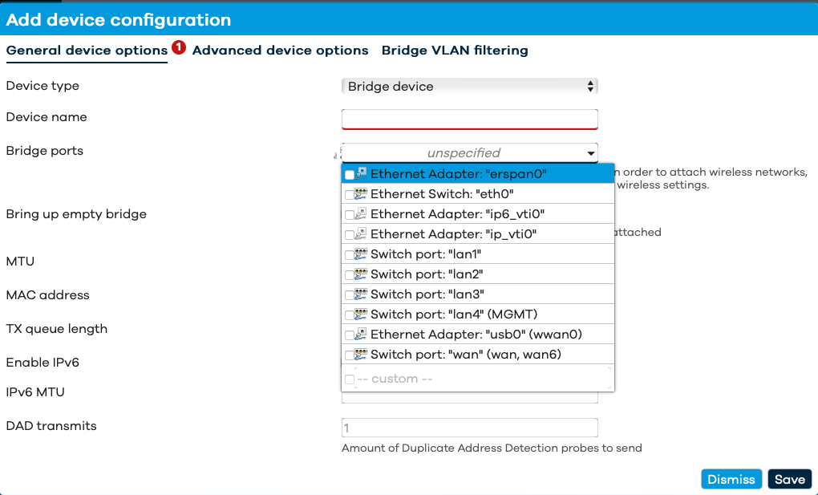This screenshot has height=495, width=818.
Task: Click the usb0 Ethernet Adapter icon
Action: pos(361,335)
